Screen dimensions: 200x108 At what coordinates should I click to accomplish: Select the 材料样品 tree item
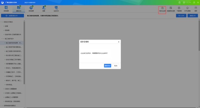tap(9, 85)
